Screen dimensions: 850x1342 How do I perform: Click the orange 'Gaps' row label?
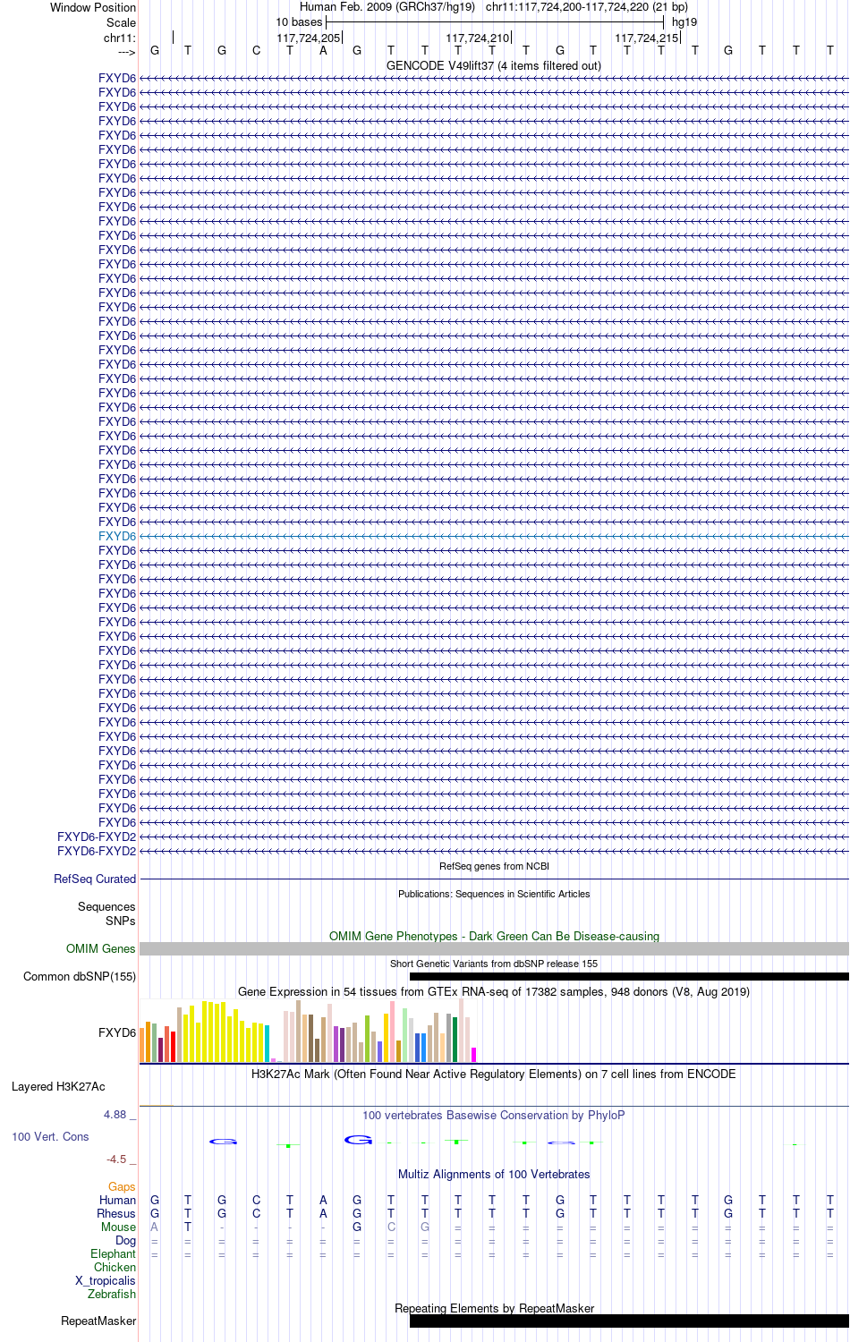[x=122, y=1187]
